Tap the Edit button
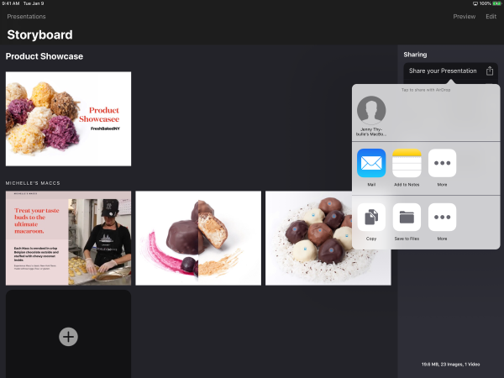 click(x=491, y=17)
